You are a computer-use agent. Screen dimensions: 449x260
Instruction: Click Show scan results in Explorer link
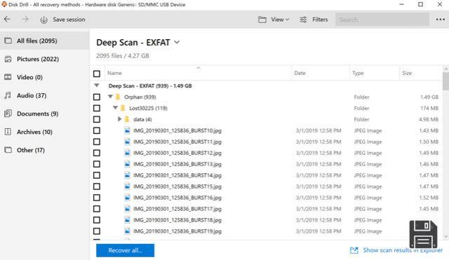[x=403, y=250]
